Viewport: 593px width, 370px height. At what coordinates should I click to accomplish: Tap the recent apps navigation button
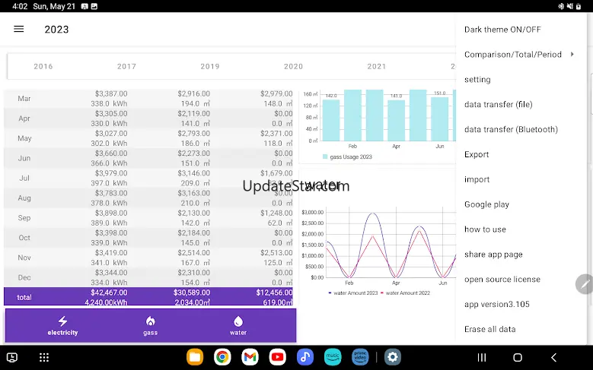(x=481, y=357)
